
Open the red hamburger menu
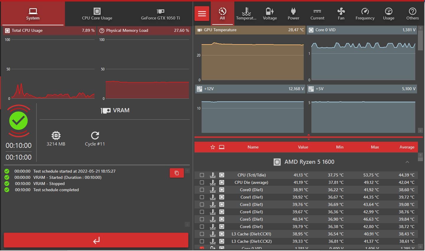(x=202, y=14)
